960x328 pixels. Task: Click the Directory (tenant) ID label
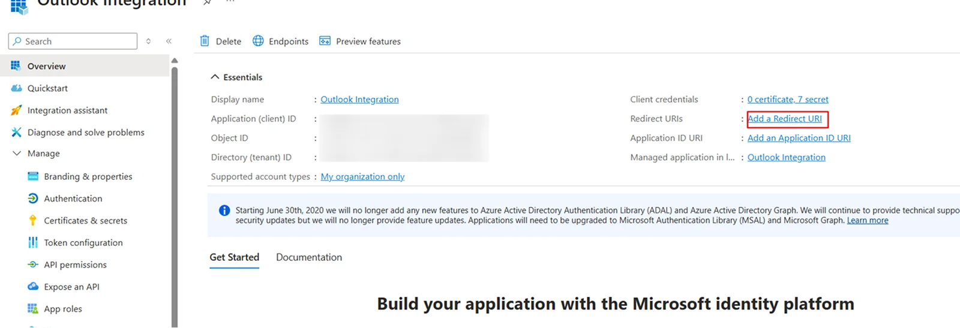[251, 157]
